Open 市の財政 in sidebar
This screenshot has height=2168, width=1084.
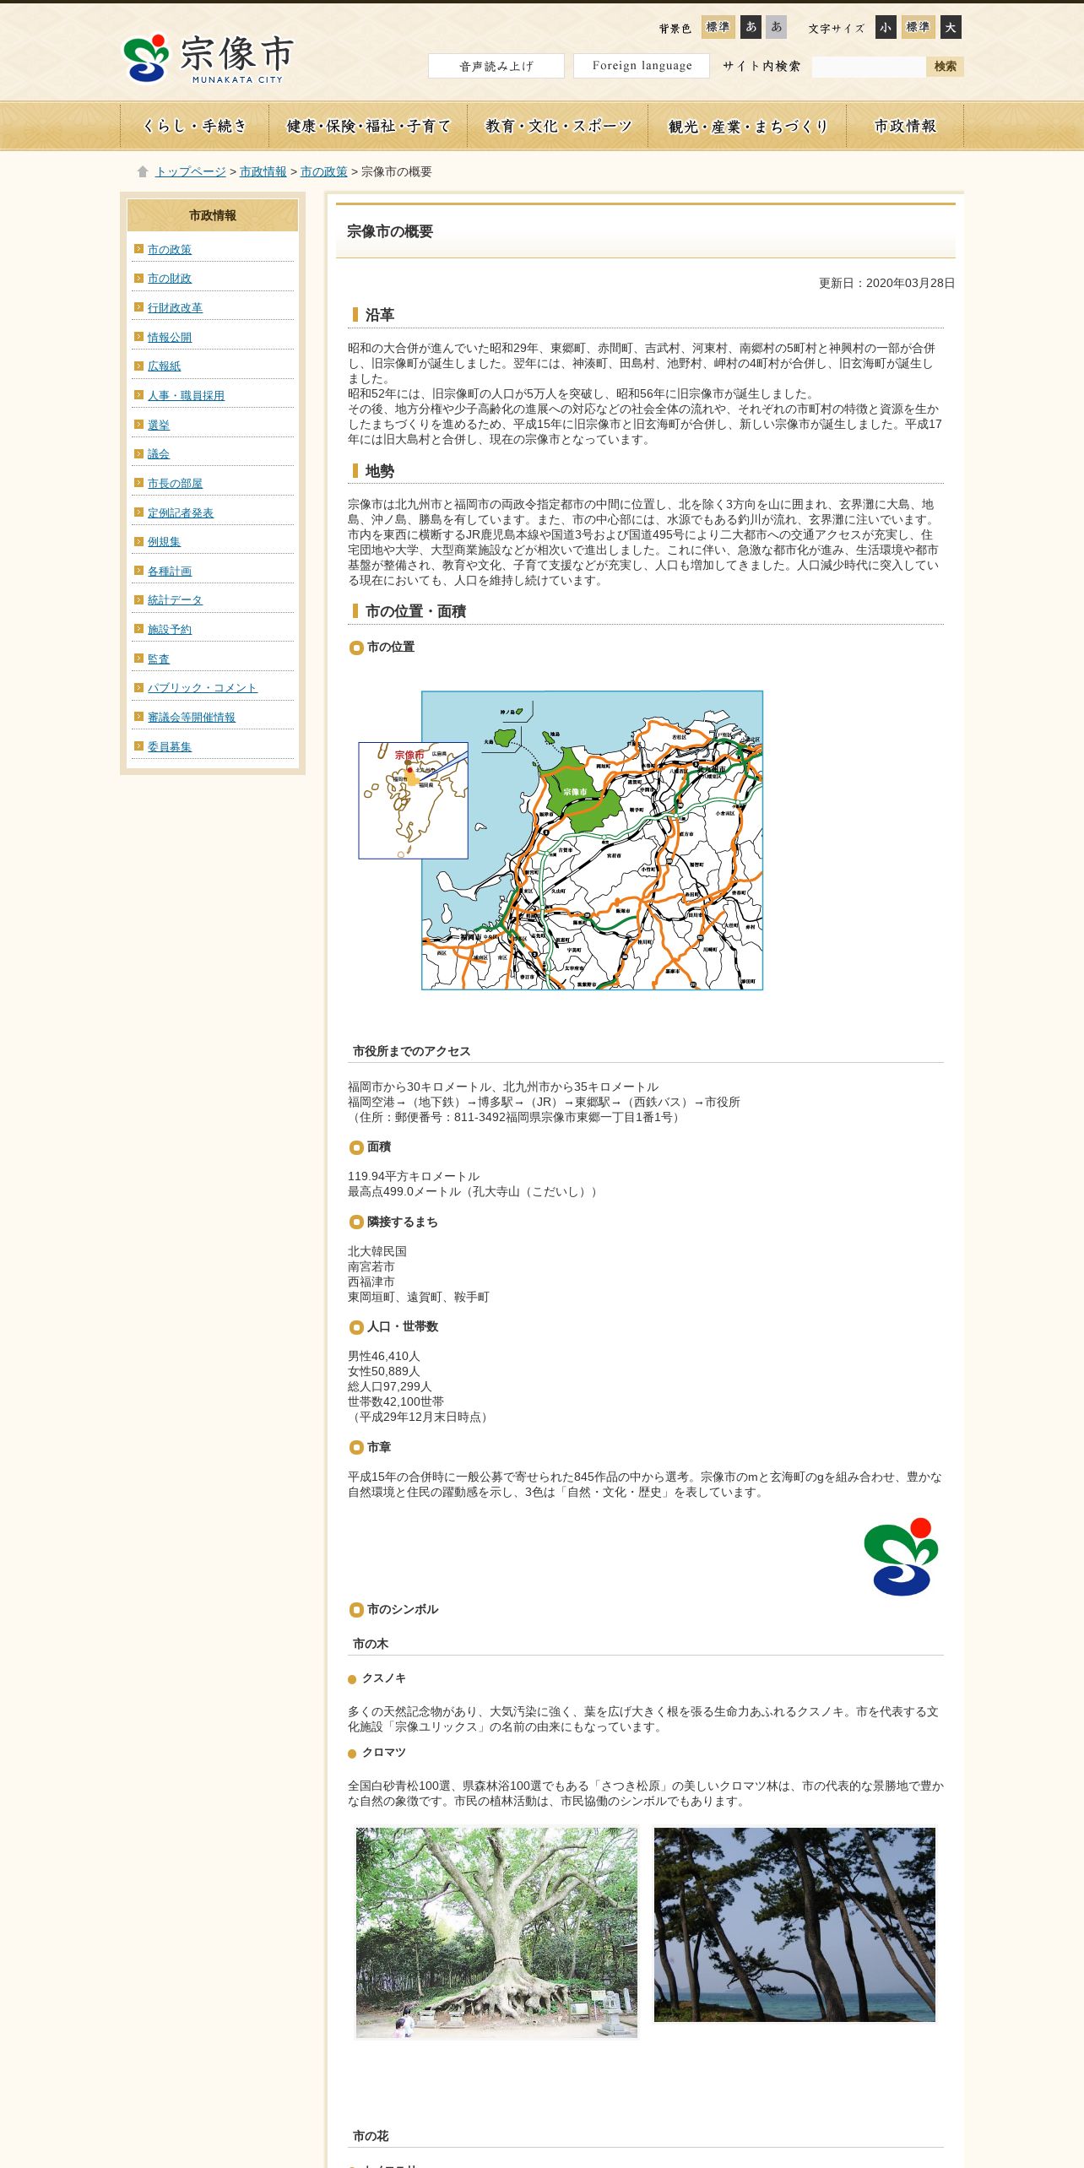coord(170,278)
